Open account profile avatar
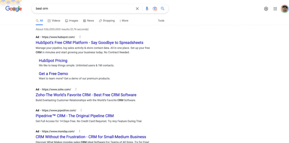 click(x=284, y=9)
